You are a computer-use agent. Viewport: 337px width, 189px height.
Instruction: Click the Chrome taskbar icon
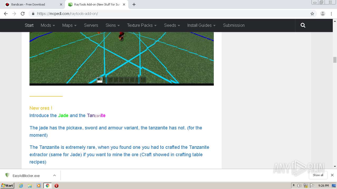(x=47, y=186)
